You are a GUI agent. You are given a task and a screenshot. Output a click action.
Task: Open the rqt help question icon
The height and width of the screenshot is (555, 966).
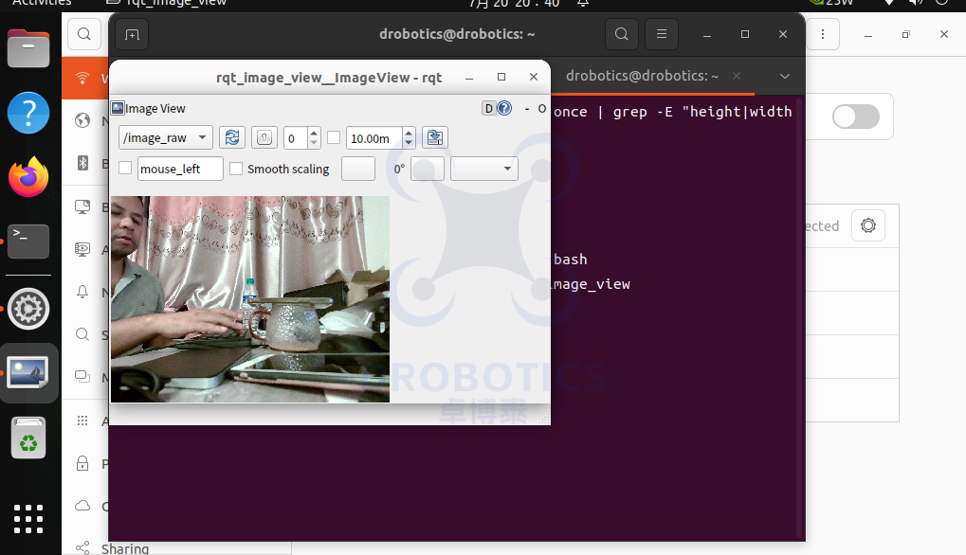[x=504, y=108]
